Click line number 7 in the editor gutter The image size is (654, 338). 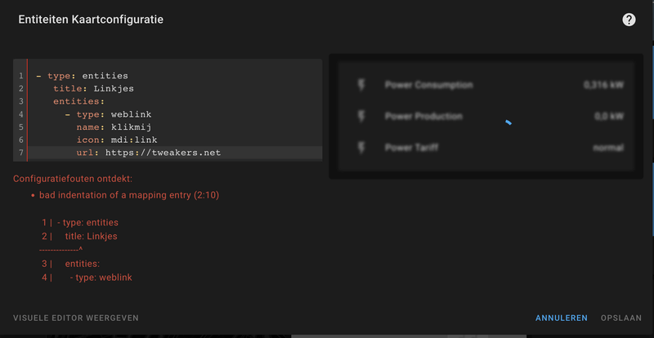pos(20,153)
